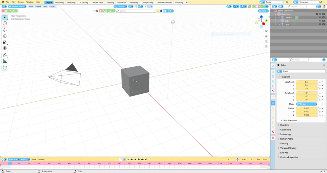Select the Add Cube tool
The width and height of the screenshot is (327, 173).
(5, 68)
